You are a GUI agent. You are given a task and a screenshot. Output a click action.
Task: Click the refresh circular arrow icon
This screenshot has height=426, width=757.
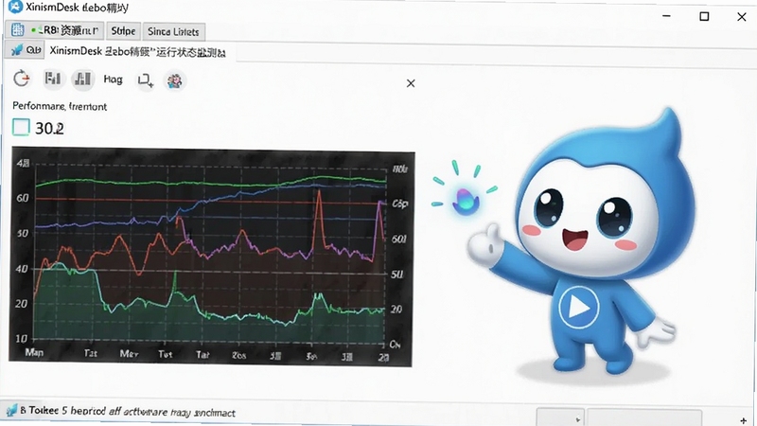coord(21,79)
